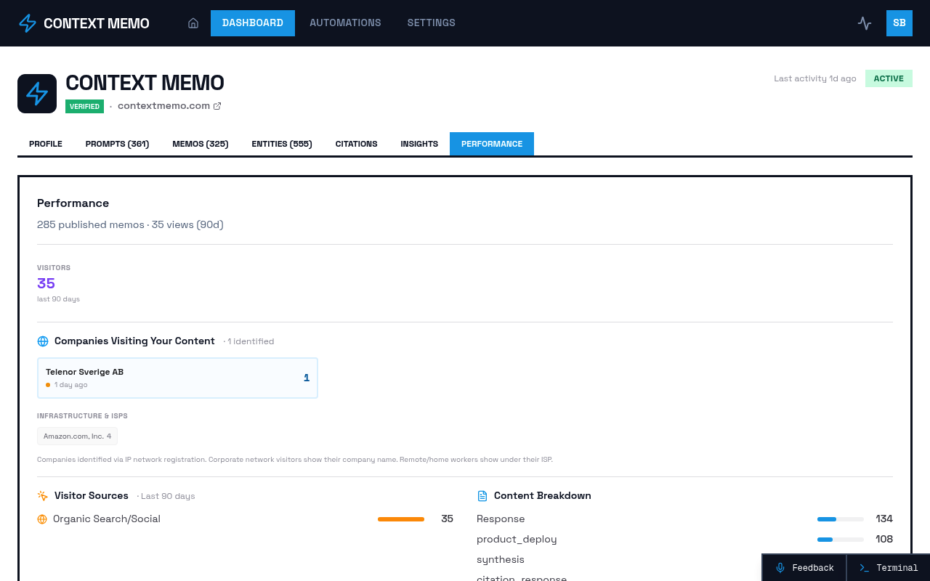Select the Telenor Sverige AB visitor card
Image resolution: width=930 pixels, height=581 pixels.
[177, 378]
